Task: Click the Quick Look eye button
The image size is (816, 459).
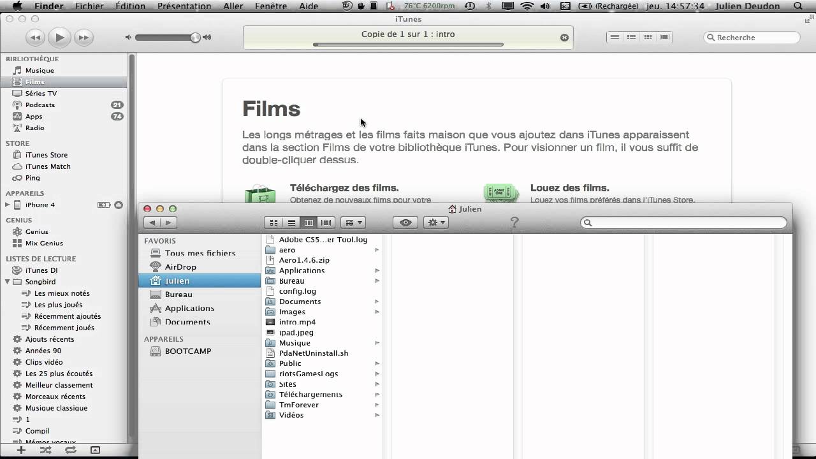Action: pyautogui.click(x=405, y=222)
